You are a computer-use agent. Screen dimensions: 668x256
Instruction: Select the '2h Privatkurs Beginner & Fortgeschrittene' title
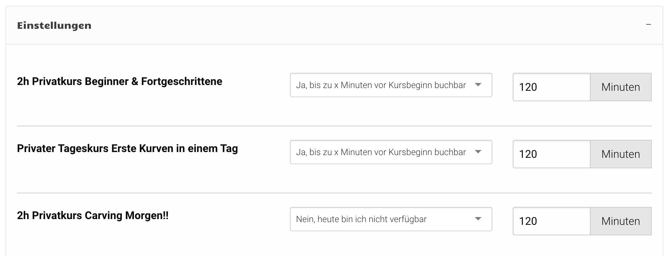[x=119, y=81]
